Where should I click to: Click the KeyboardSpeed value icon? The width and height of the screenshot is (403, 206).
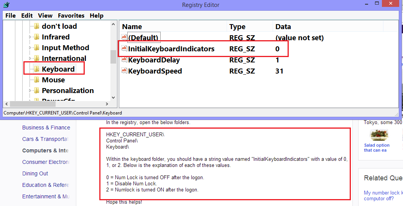(124, 71)
